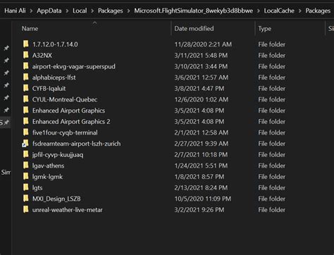Click File folder type in lgts row
The width and height of the screenshot is (334, 255).
pos(272,187)
